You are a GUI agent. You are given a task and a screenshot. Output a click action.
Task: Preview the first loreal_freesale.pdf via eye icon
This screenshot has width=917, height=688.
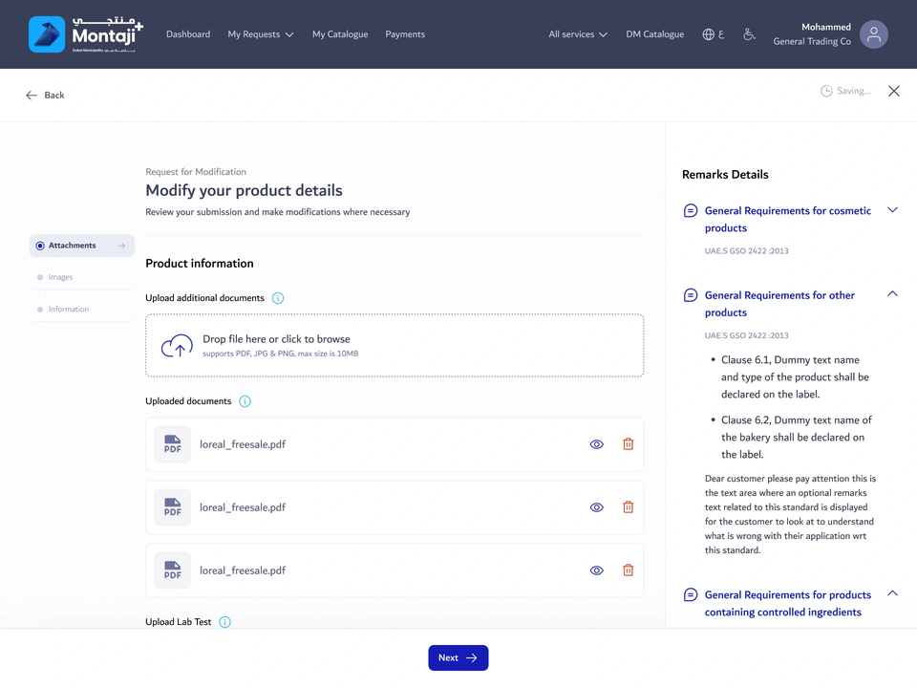(x=596, y=444)
